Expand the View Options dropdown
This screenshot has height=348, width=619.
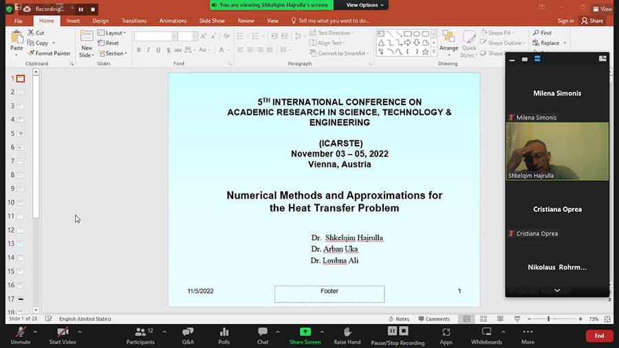pos(365,5)
